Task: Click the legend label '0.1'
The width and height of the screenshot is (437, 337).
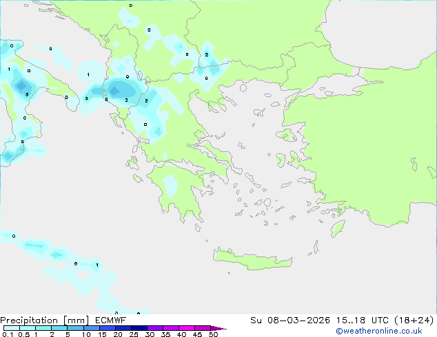Action: point(8,334)
